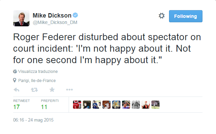Open Mike Dickson's profile photo

pyautogui.click(x=21, y=18)
